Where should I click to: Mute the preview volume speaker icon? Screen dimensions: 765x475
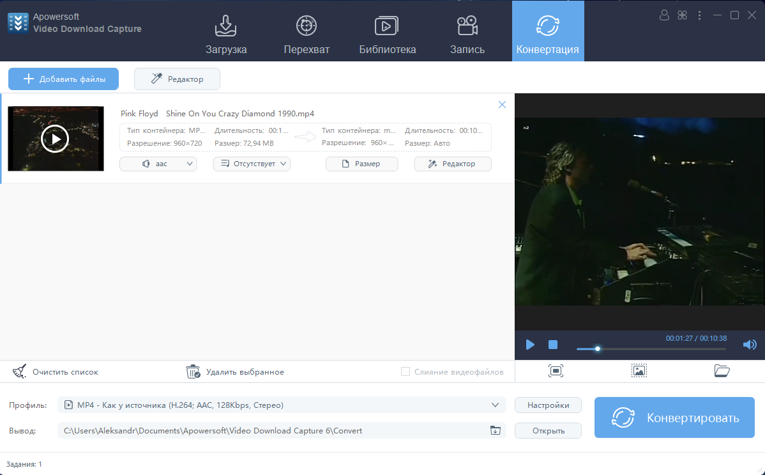(750, 345)
